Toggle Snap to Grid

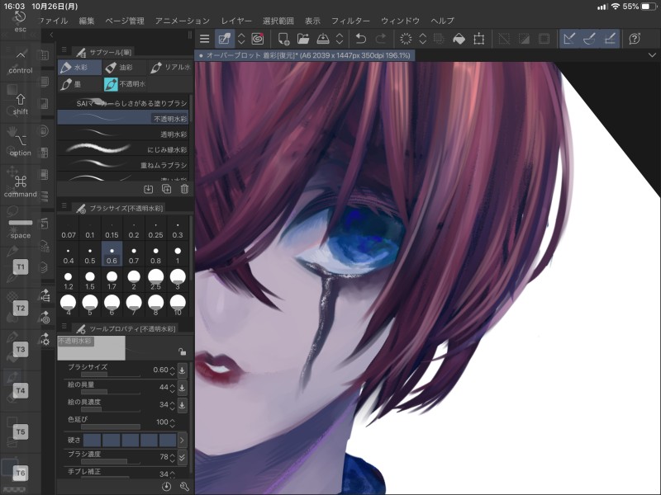pos(610,39)
